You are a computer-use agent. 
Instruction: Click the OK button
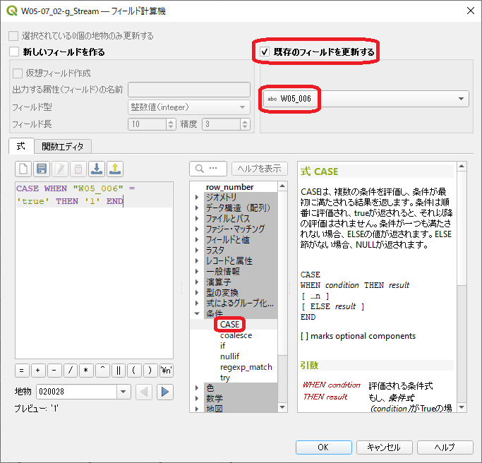(323, 447)
